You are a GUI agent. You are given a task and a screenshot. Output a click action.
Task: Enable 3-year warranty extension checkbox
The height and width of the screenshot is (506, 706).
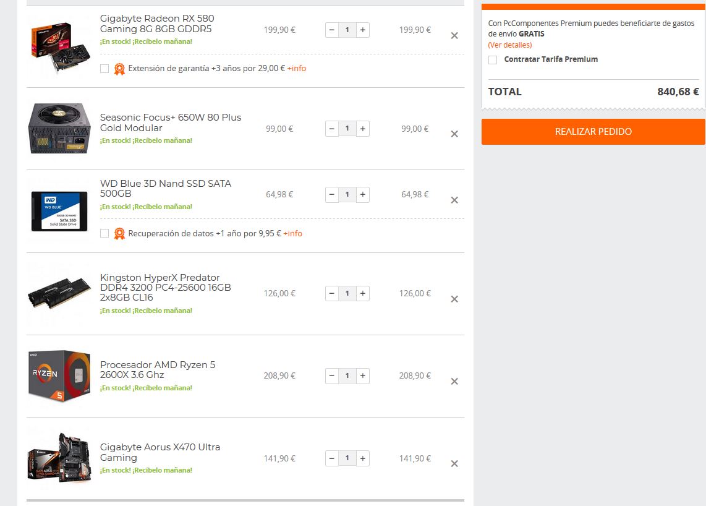click(104, 69)
